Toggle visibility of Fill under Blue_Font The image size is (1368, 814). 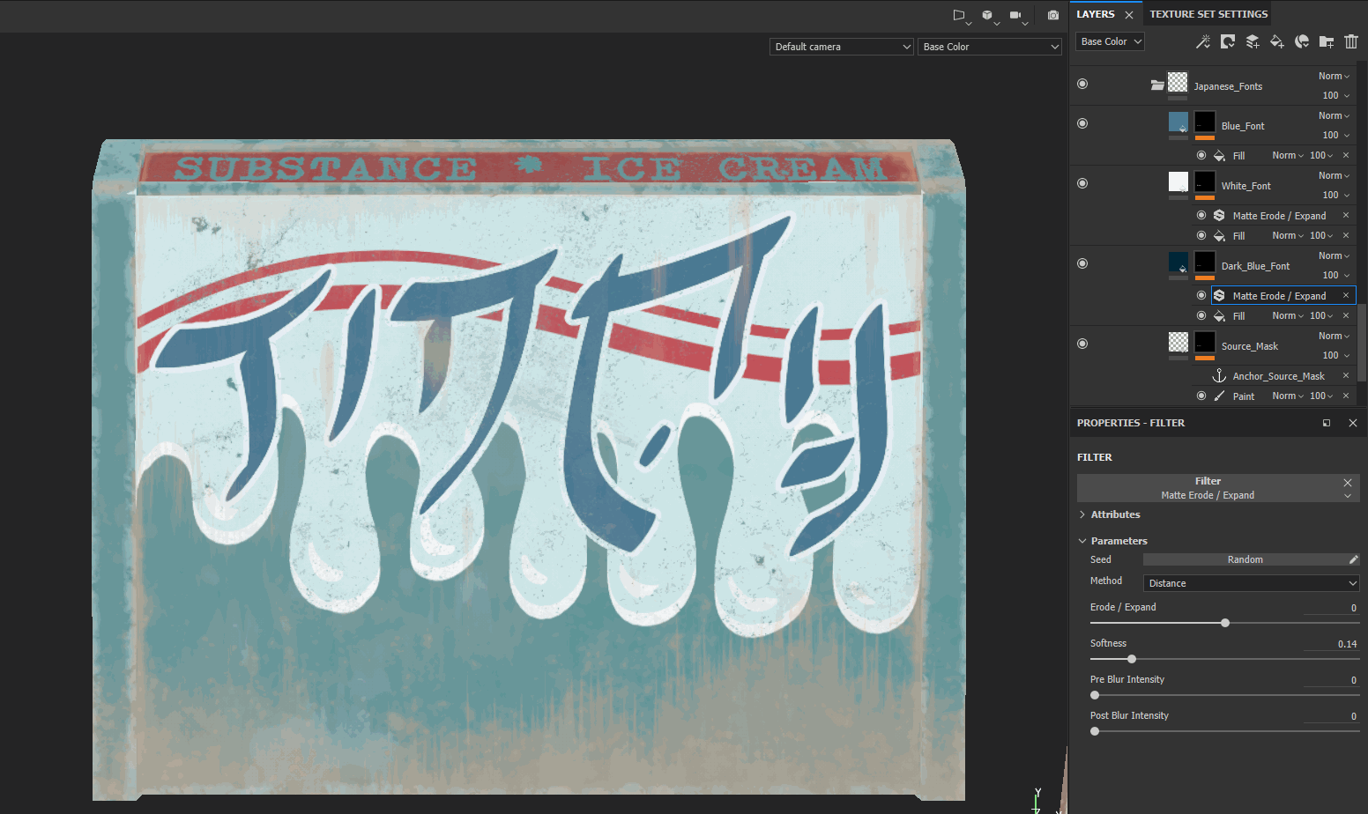pos(1201,155)
